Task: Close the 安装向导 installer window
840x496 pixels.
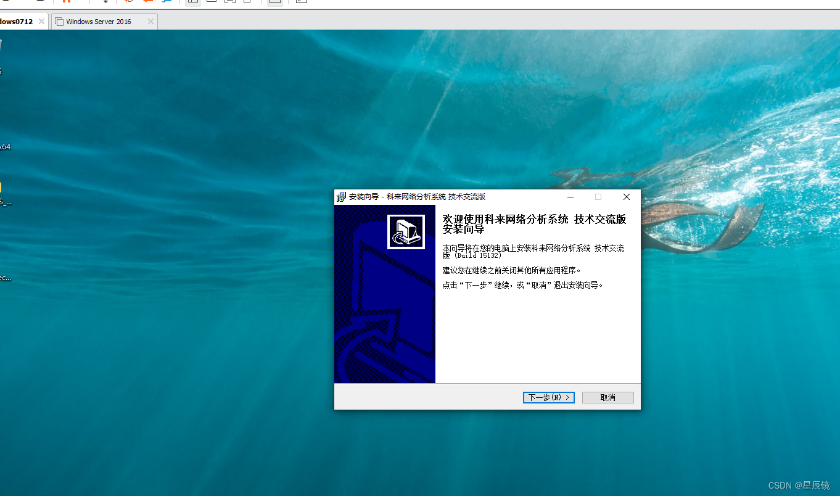Action: tap(627, 197)
